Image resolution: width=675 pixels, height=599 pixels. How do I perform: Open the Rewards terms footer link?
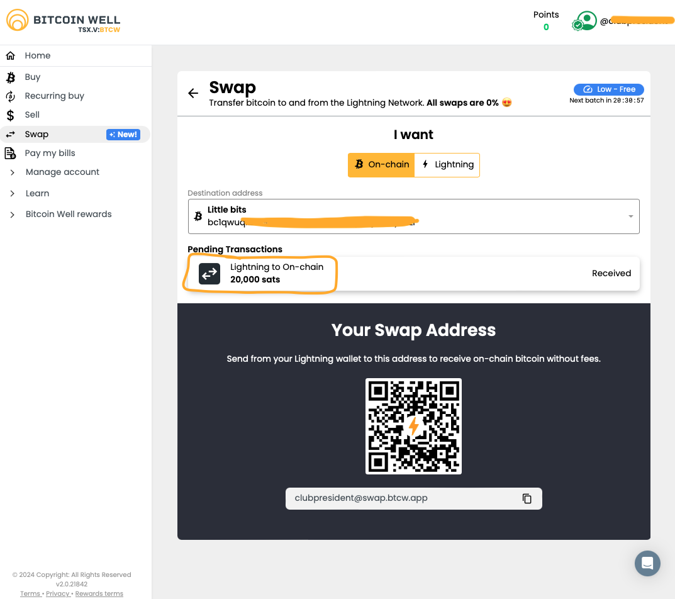click(x=99, y=593)
